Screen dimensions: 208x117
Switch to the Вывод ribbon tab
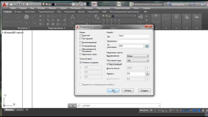81,12
